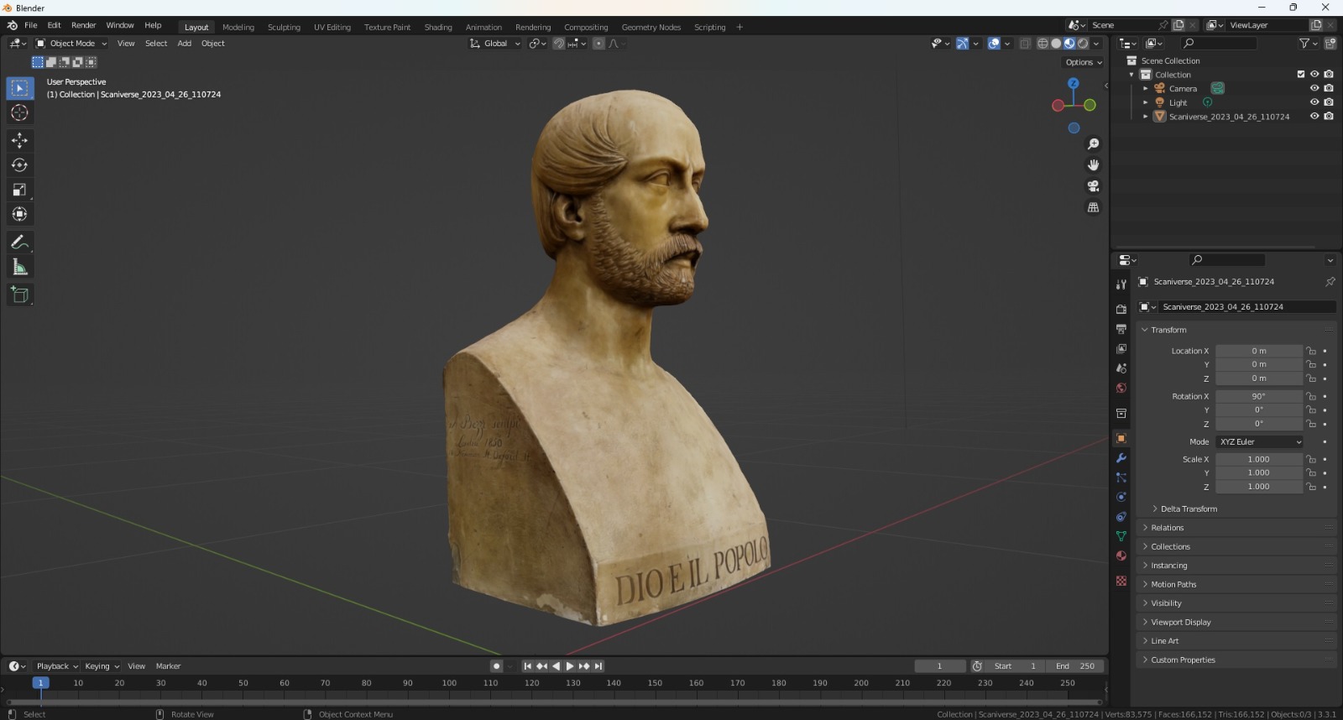1343x720 pixels.
Task: Expand the Relations panel
Action: [1167, 528]
